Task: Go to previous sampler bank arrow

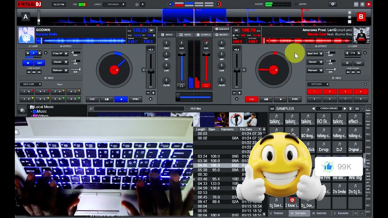Action: click(x=313, y=108)
